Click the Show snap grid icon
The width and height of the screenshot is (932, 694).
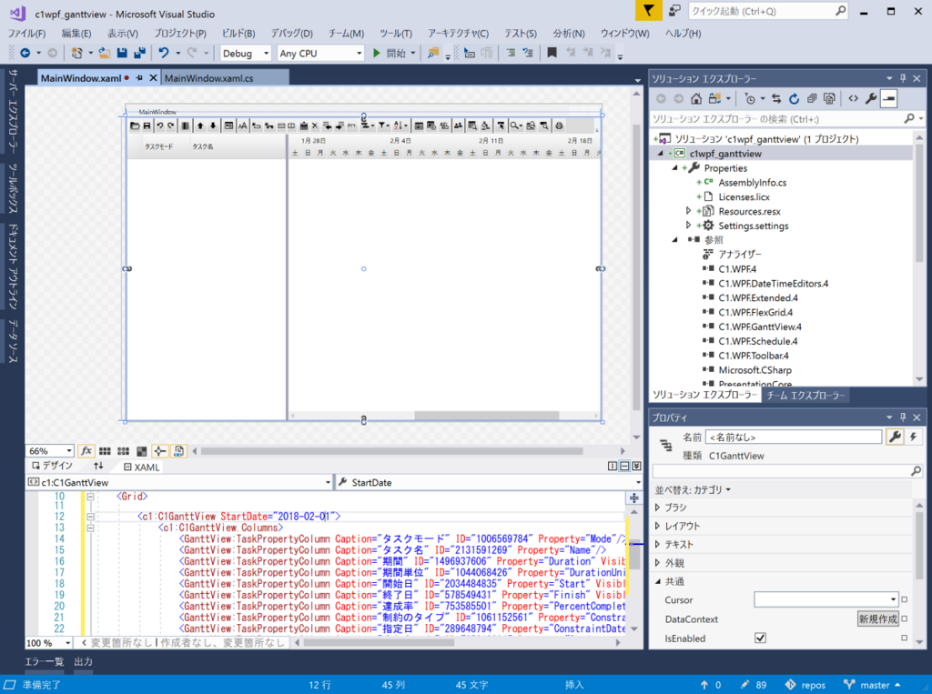pos(106,451)
